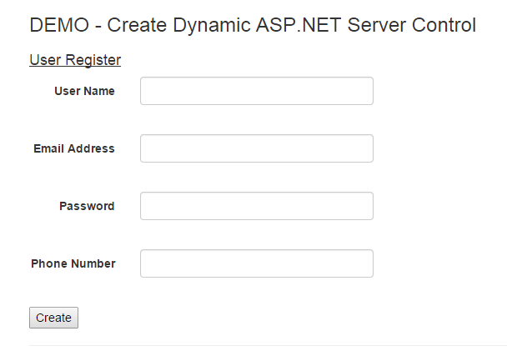The width and height of the screenshot is (507, 351).
Task: Click the "Email Address" field label
Action: 74,148
